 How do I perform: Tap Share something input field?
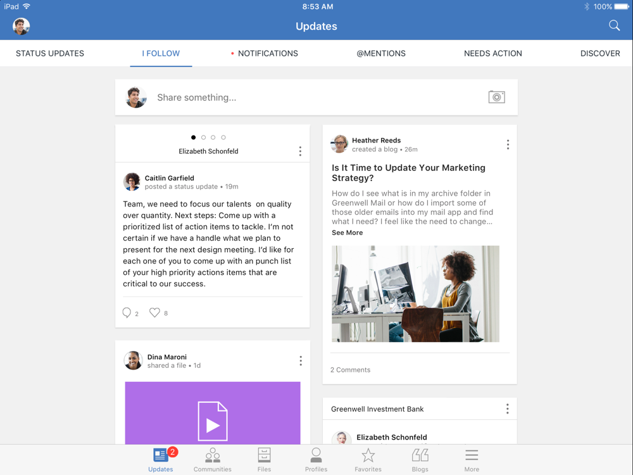click(316, 98)
